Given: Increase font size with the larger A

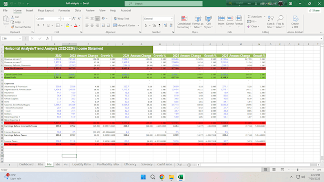Looking at the screenshot, I should [x=74, y=19].
